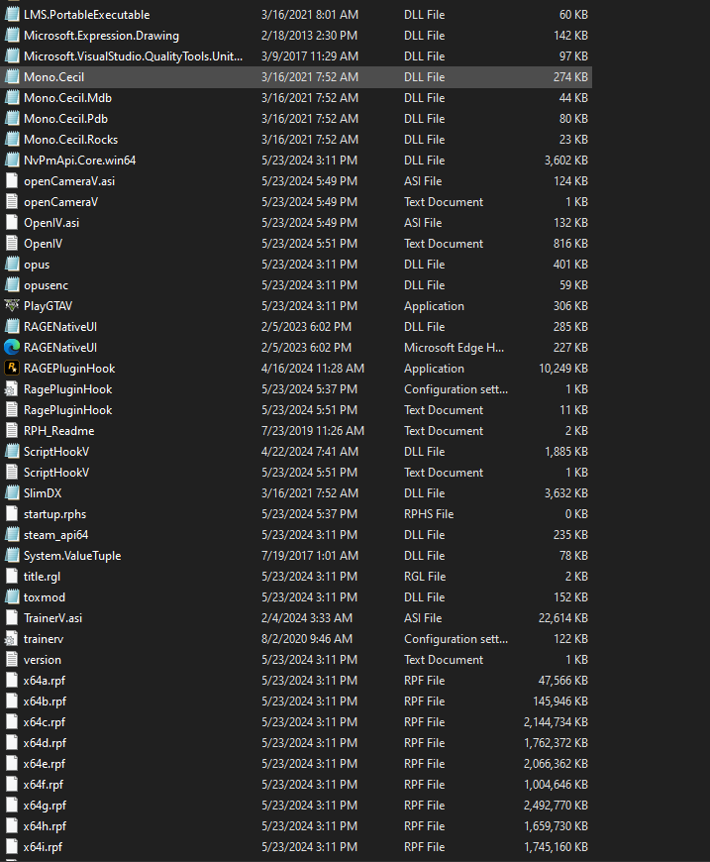Click the DLL icon for System.ValueTuple
The image size is (710, 862).
pos(12,556)
